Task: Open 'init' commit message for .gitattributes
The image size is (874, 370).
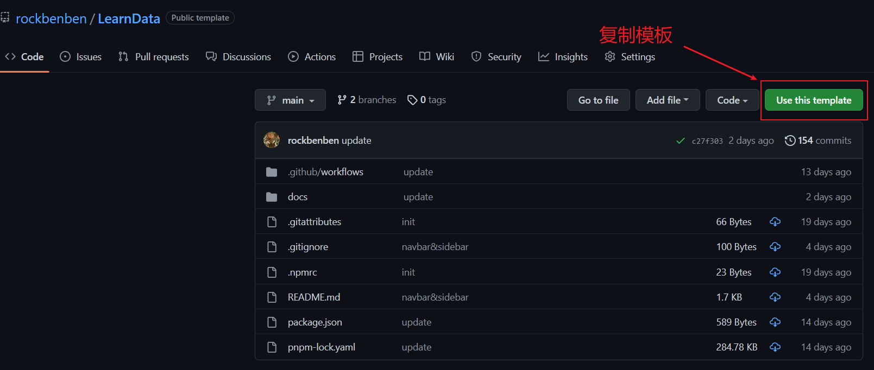Action: [408, 221]
